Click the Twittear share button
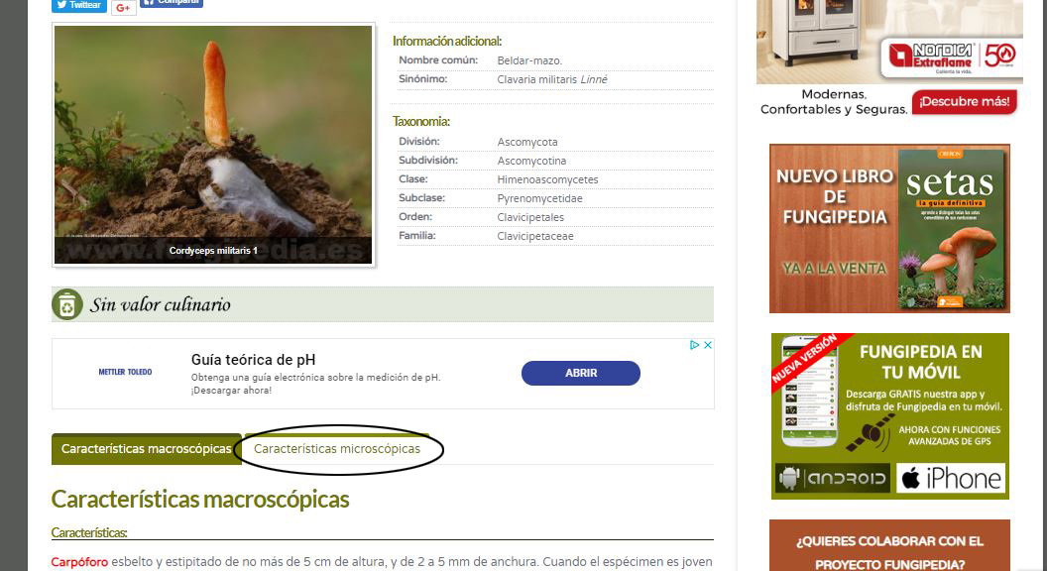This screenshot has height=571, width=1047. click(x=78, y=5)
